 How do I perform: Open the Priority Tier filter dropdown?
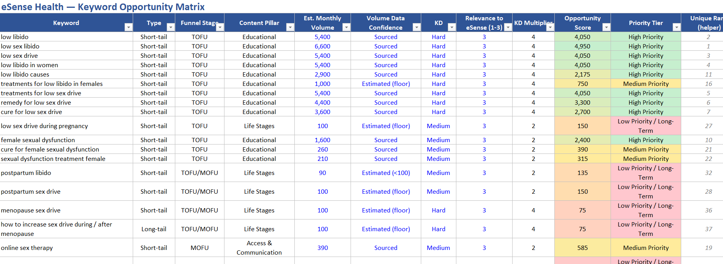[x=676, y=27]
